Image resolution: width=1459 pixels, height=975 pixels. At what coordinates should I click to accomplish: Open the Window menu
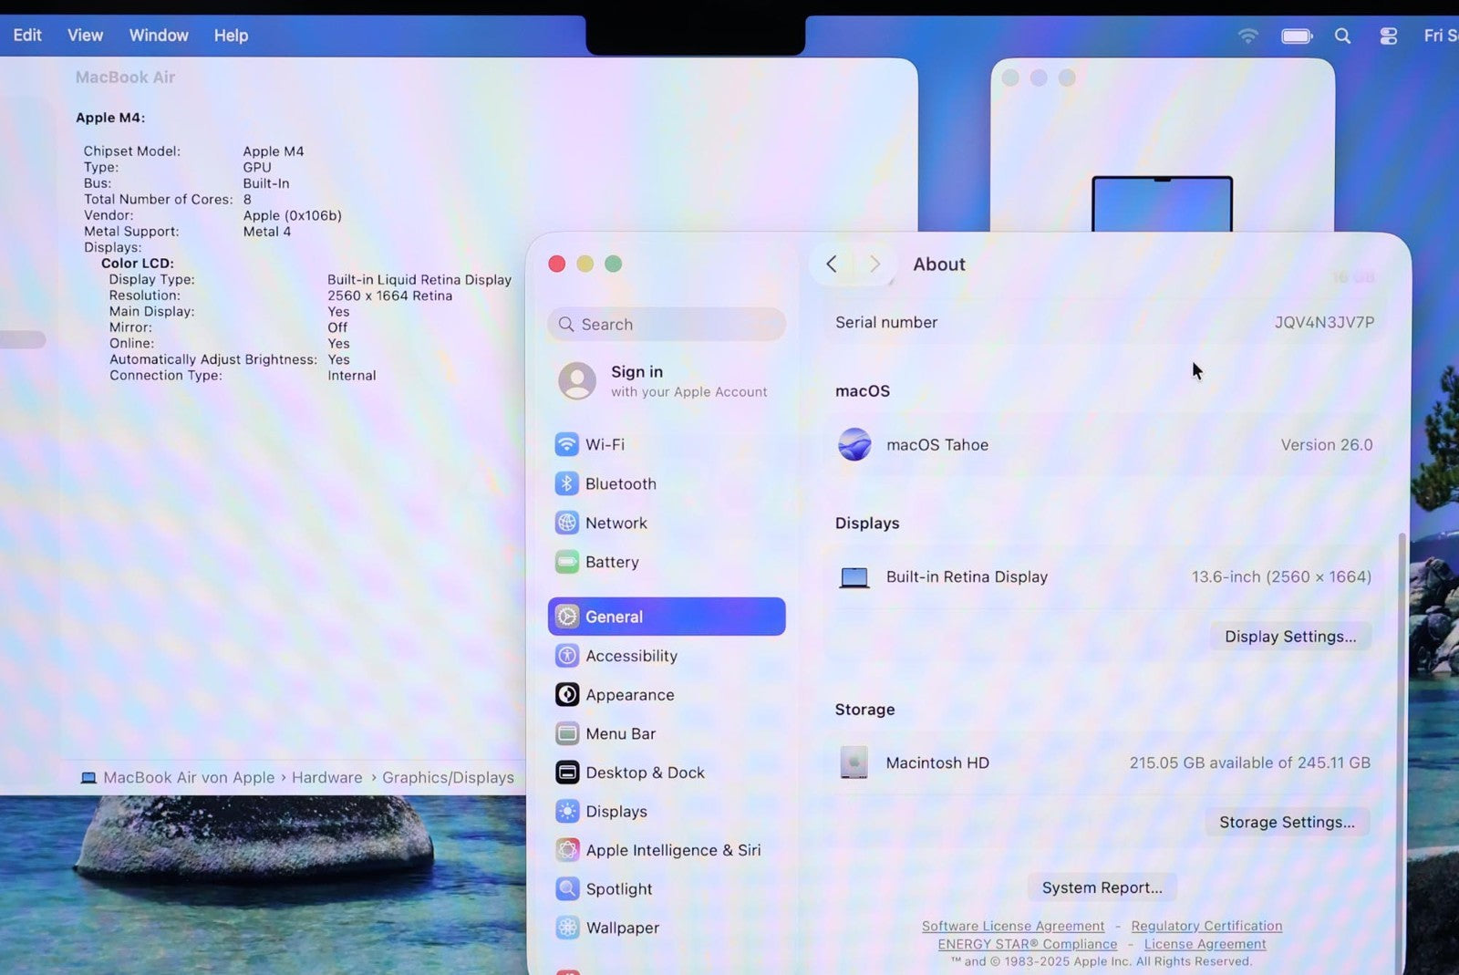[x=159, y=36]
